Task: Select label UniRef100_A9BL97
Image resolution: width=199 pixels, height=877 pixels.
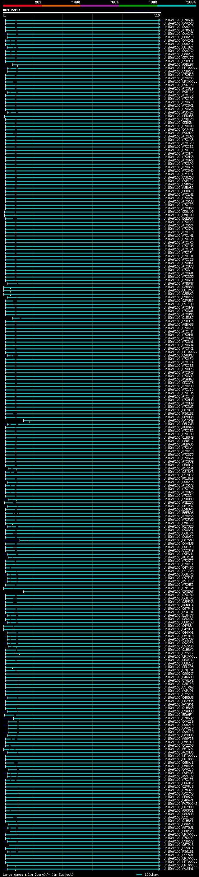Action: (x=178, y=65)
